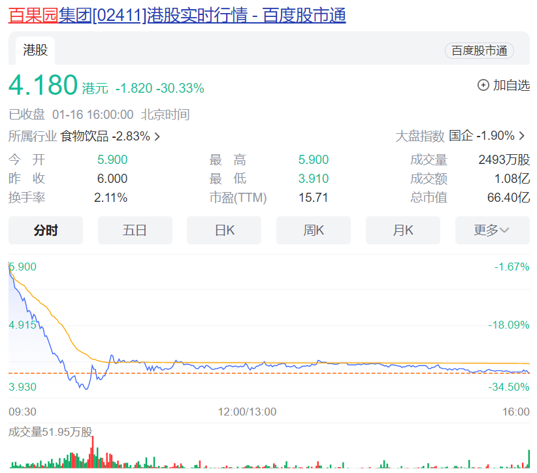The image size is (537, 473).
Task: Select the 港股 tab
Action: (x=35, y=50)
